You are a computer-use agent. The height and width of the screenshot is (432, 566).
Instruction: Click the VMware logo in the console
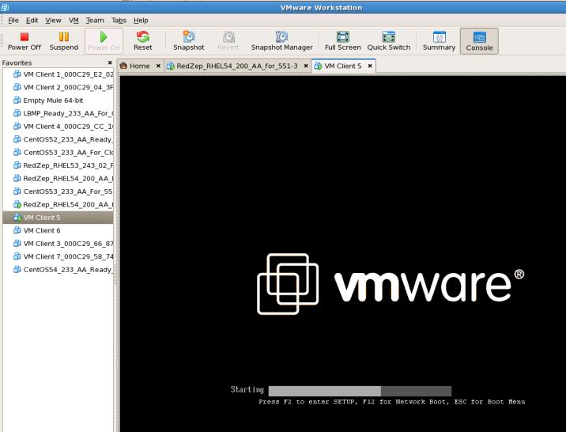(x=391, y=284)
